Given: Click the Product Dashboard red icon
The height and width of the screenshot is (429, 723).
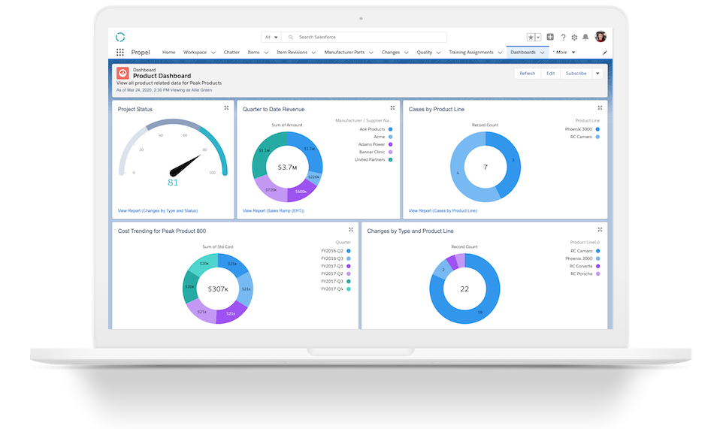Looking at the screenshot, I should (123, 73).
